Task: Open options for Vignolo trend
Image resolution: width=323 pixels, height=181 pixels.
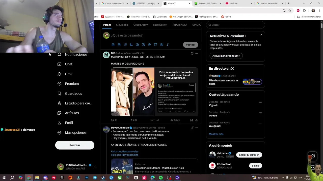Action: [260, 102]
